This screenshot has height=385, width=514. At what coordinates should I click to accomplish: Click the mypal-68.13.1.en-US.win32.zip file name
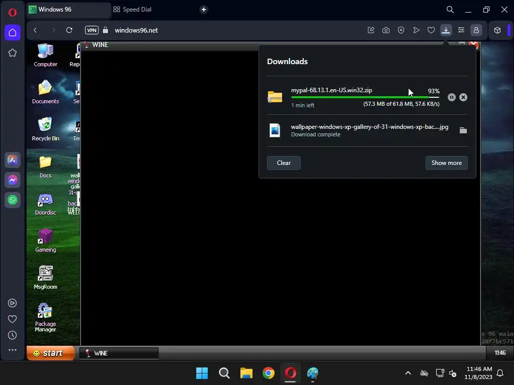tap(331, 90)
